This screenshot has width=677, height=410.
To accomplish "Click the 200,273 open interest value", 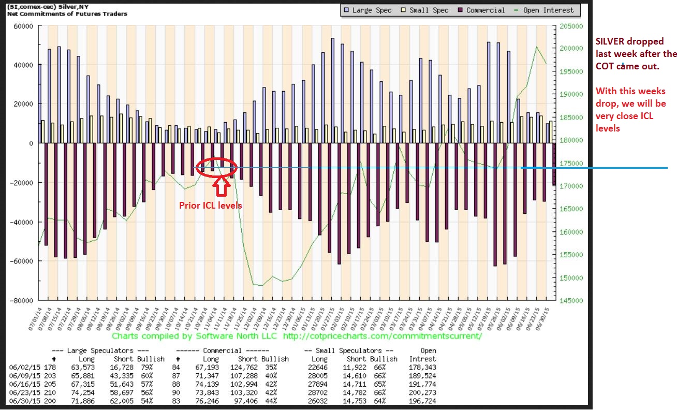I will (423, 392).
